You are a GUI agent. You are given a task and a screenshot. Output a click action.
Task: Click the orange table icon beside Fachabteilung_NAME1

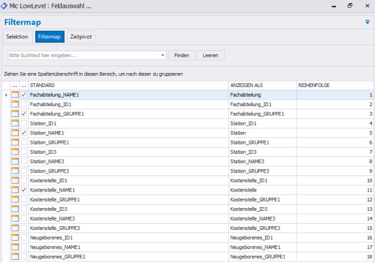(x=15, y=95)
